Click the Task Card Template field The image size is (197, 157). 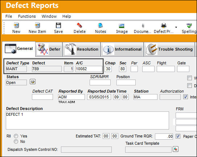click(148, 149)
